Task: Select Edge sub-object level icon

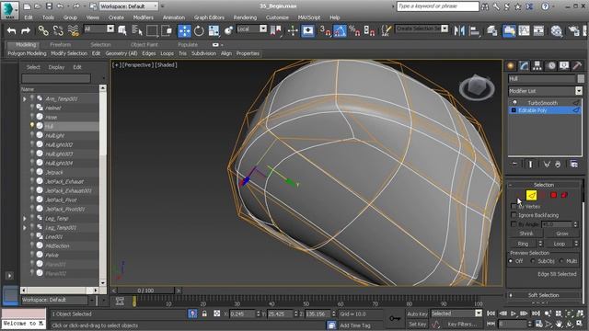Action: (531, 195)
